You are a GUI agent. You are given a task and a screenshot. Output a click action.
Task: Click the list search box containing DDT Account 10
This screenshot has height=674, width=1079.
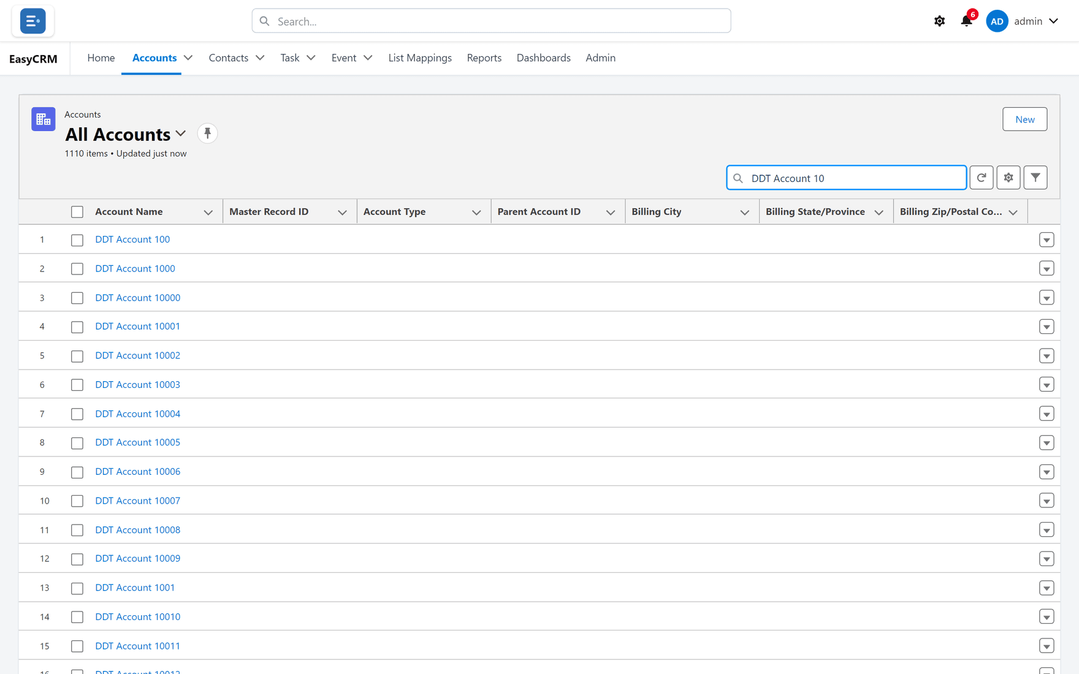click(846, 178)
